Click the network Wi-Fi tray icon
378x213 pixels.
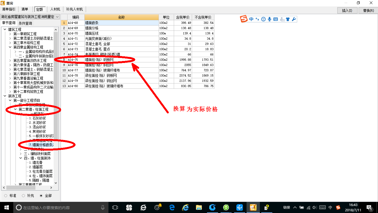[309, 207]
